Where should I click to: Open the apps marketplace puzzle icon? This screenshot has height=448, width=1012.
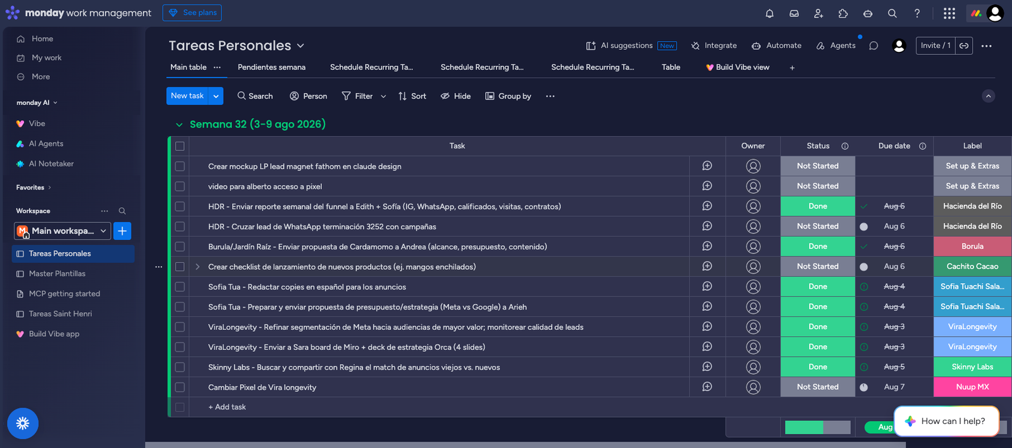[x=843, y=13]
